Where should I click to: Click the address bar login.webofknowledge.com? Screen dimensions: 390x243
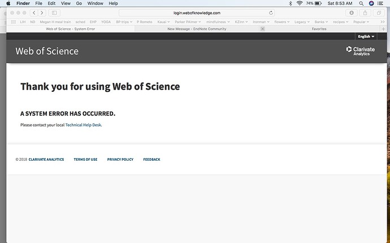[x=197, y=12]
